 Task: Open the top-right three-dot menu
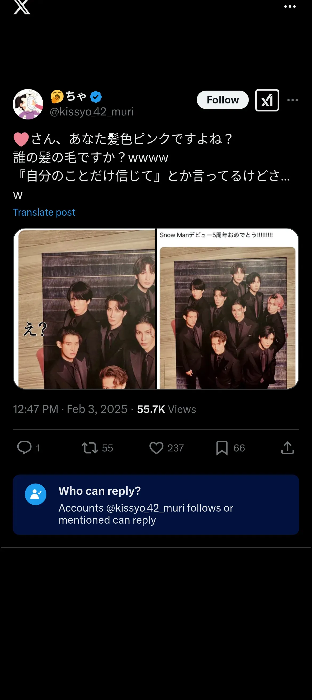click(290, 6)
